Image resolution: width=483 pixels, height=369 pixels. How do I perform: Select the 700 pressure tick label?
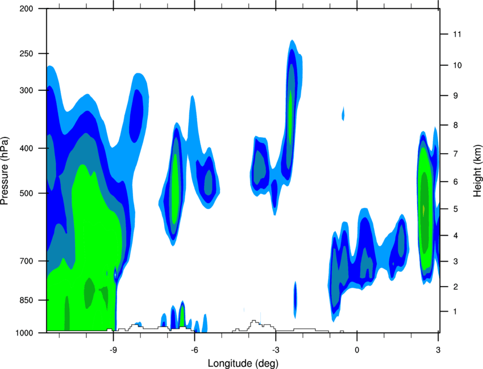tap(26, 261)
